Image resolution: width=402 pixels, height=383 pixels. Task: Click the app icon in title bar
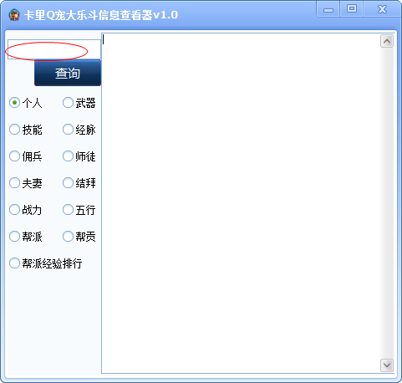tap(14, 15)
